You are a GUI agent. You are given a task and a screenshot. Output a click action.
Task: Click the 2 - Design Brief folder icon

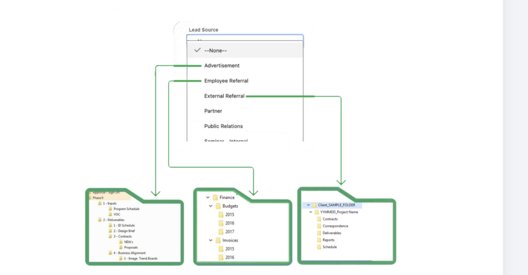(x=110, y=231)
